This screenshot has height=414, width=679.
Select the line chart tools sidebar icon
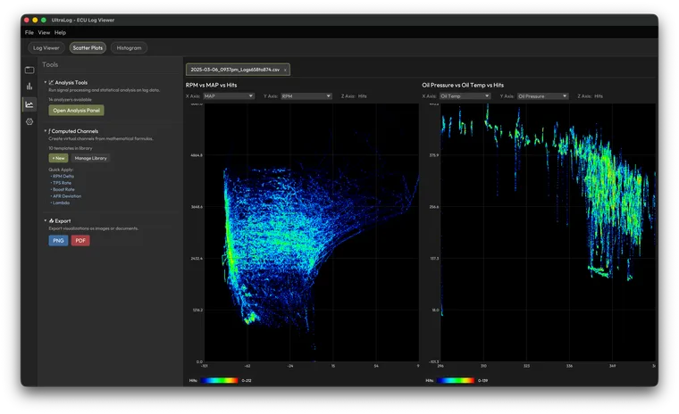[x=29, y=104]
